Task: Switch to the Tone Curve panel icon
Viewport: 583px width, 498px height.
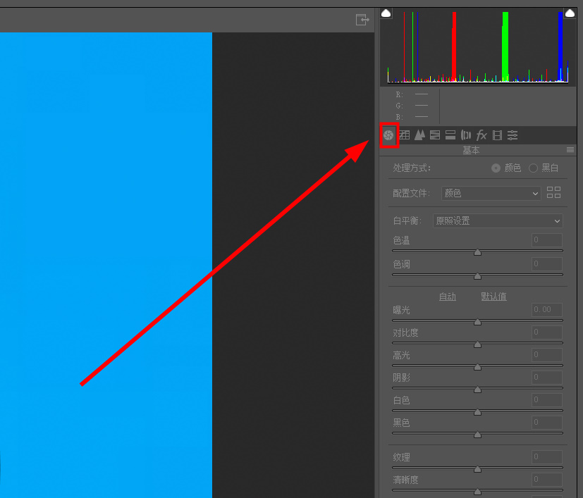Action: (404, 135)
